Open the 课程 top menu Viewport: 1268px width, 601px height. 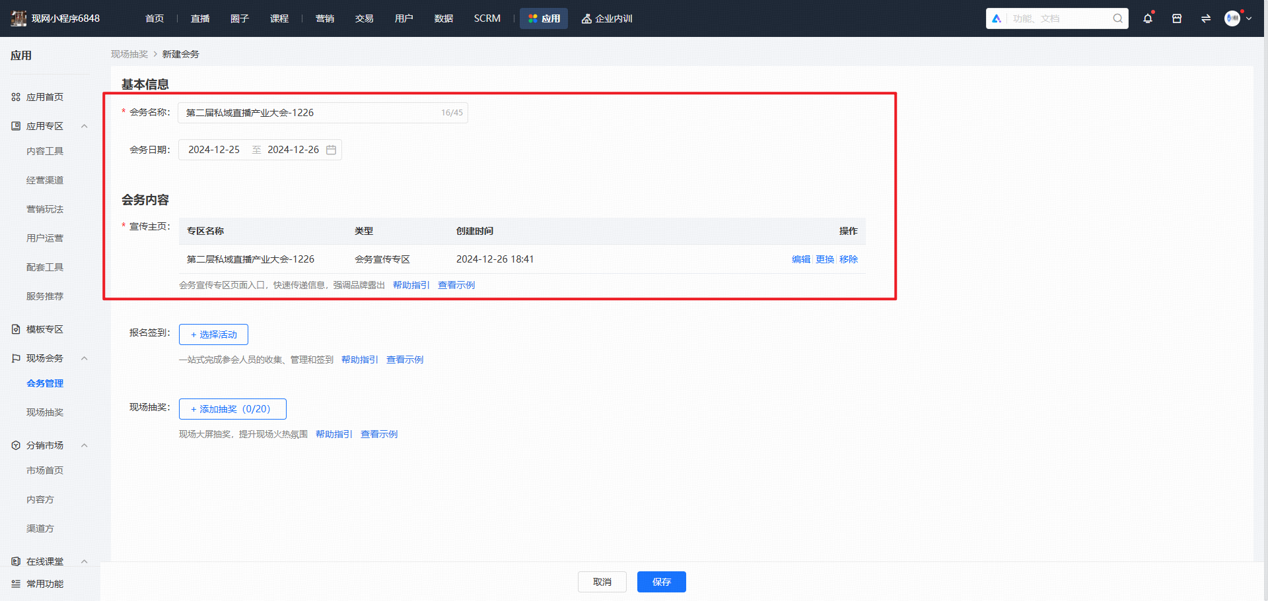pos(279,18)
